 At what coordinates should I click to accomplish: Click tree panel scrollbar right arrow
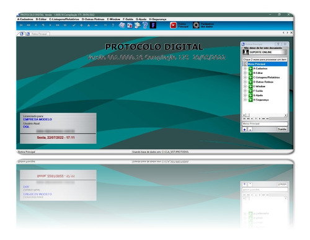[286, 115]
